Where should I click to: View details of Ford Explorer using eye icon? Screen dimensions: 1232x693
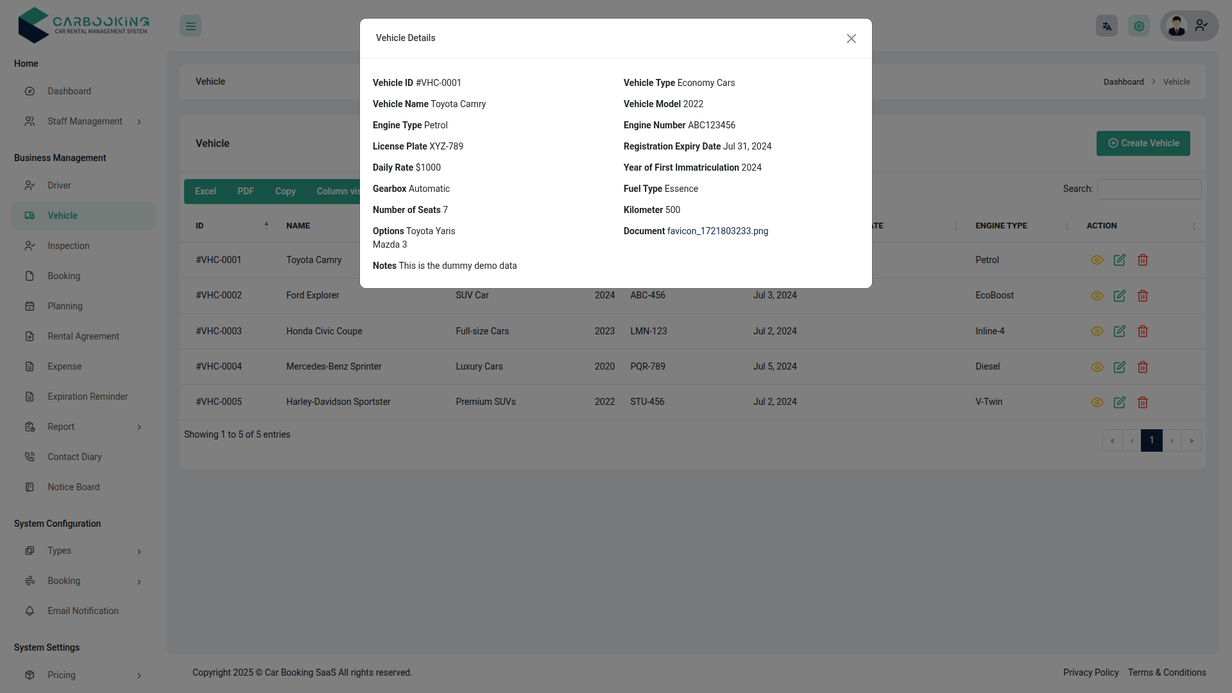coord(1097,296)
